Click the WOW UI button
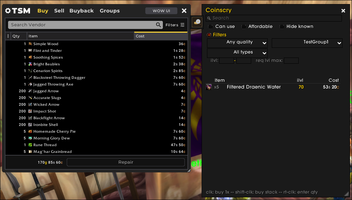 pyautogui.click(x=161, y=11)
